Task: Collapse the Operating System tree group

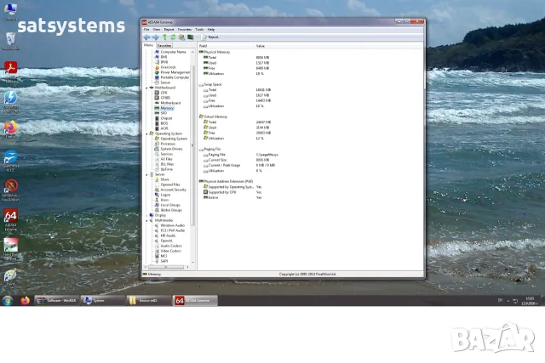Action: pyautogui.click(x=146, y=133)
